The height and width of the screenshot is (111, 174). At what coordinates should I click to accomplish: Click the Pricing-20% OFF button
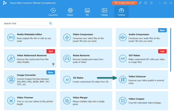pos(124,3)
